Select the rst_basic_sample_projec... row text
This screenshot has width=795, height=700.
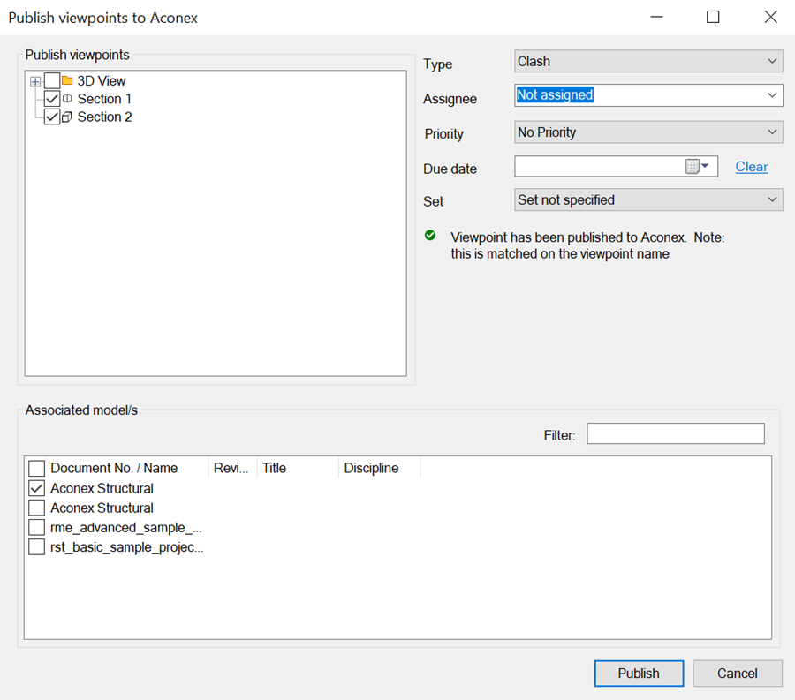[x=126, y=547]
